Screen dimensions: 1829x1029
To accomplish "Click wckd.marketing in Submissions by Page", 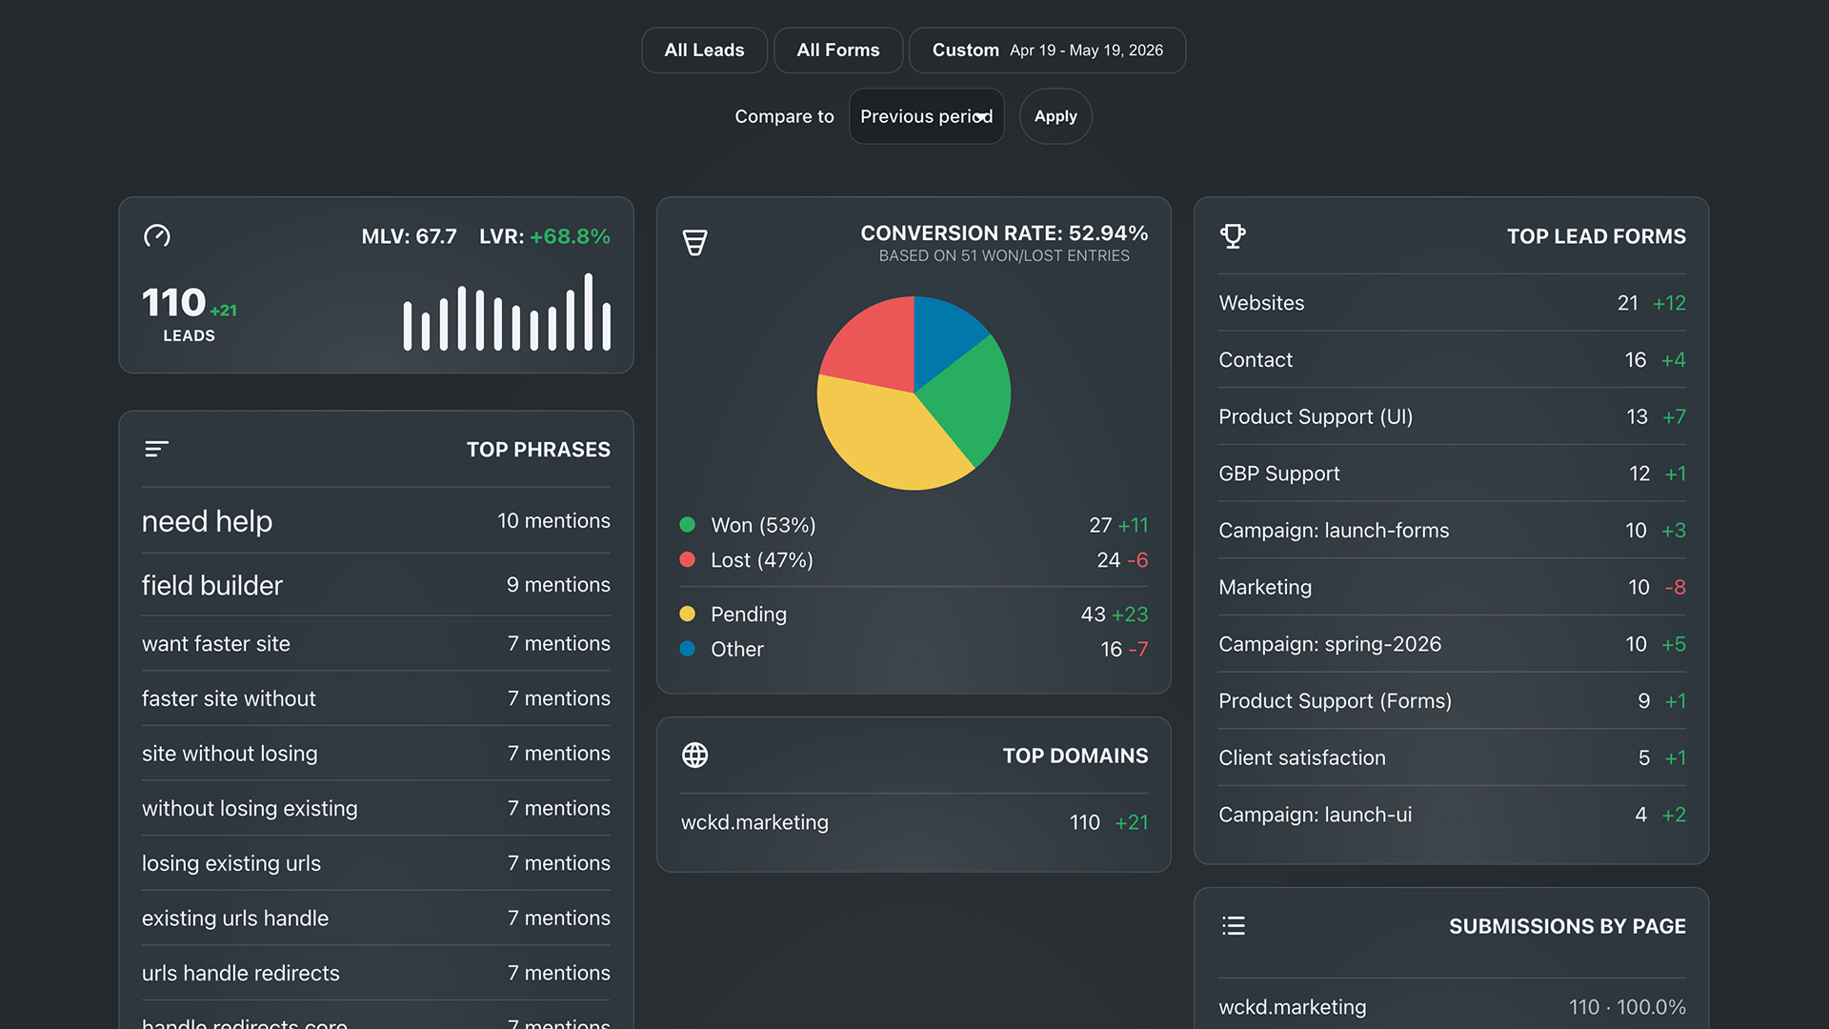I will tap(1292, 1007).
